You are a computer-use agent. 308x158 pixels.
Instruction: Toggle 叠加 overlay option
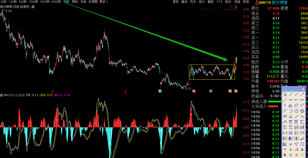click(184, 2)
